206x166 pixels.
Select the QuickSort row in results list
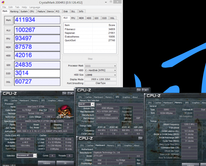coord(89,40)
